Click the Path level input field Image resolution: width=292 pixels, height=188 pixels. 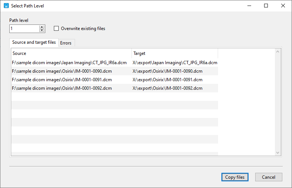24,29
